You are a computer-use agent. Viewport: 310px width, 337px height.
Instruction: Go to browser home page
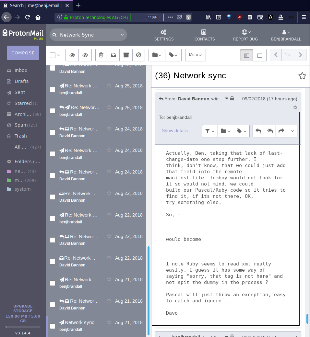coord(38,17)
